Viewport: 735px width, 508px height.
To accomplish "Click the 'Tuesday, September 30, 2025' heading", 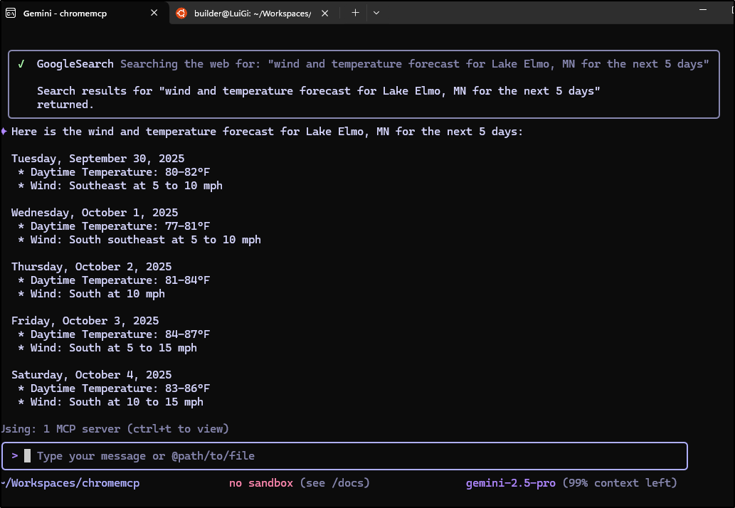I will pyautogui.click(x=97, y=159).
